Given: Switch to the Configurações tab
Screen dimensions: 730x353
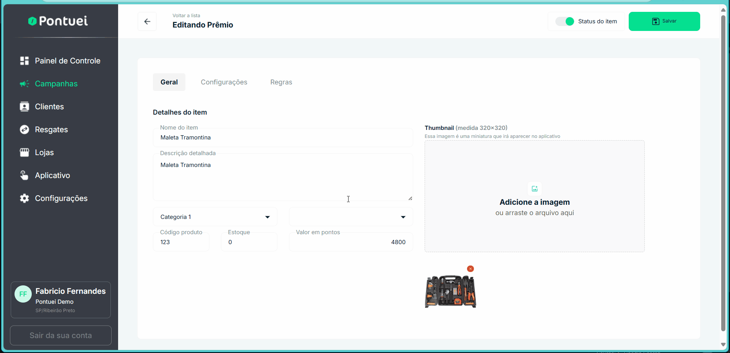Looking at the screenshot, I should pos(224,82).
